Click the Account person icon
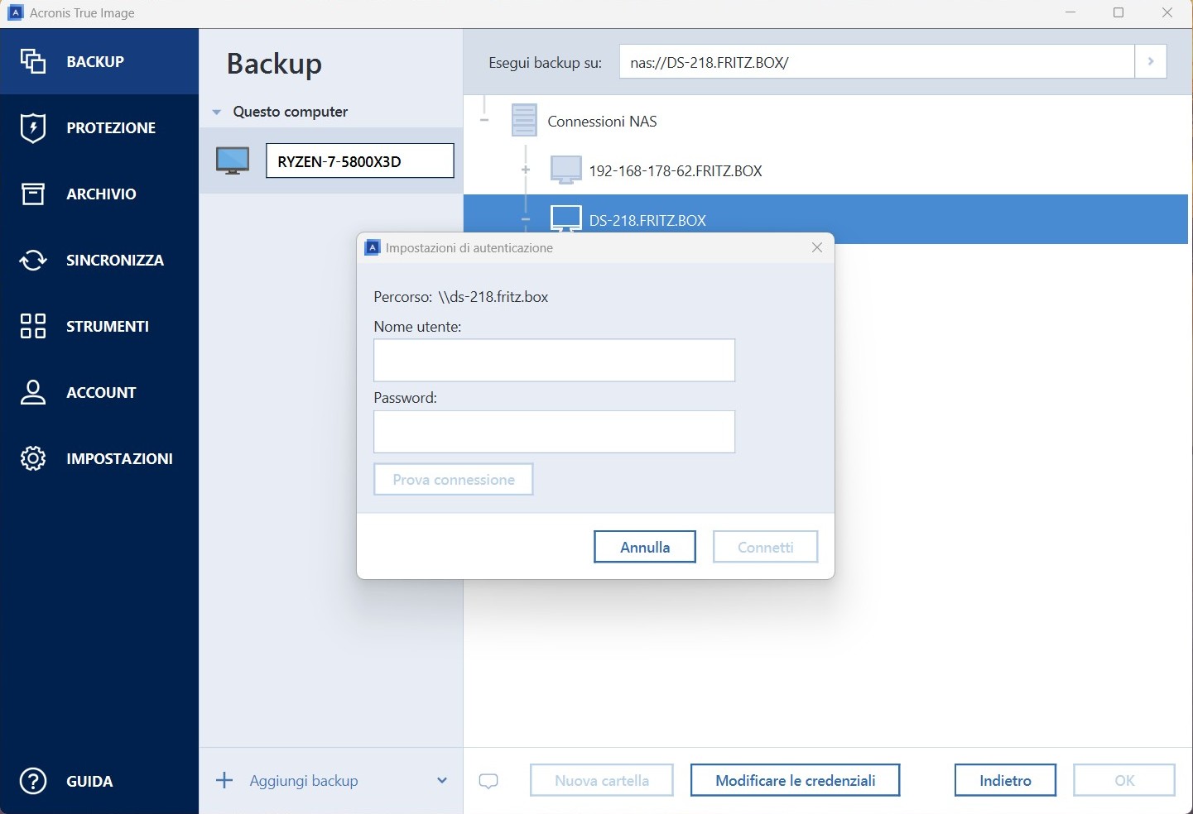The image size is (1193, 814). (33, 392)
